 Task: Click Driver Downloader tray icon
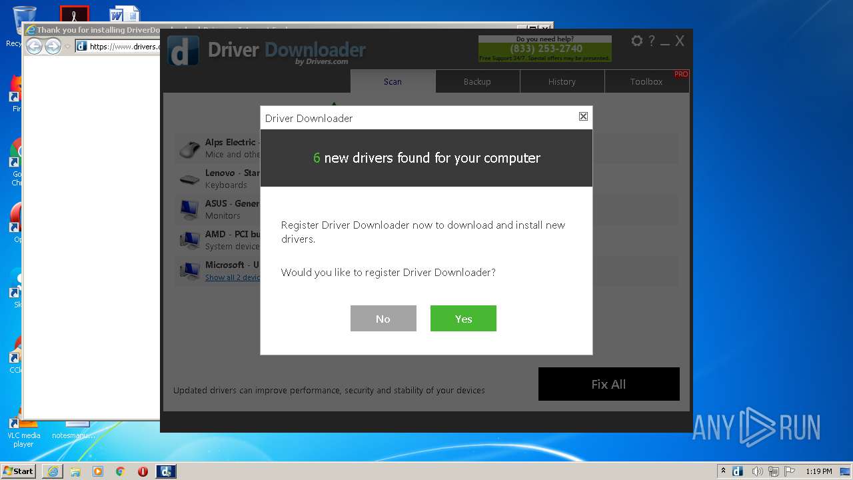coord(738,471)
